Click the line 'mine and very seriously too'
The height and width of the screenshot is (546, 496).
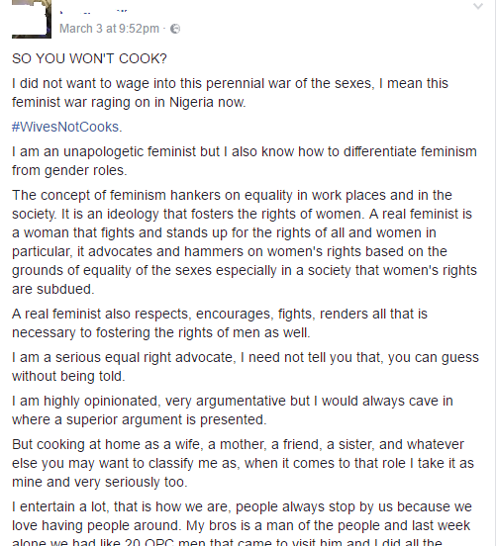(99, 483)
